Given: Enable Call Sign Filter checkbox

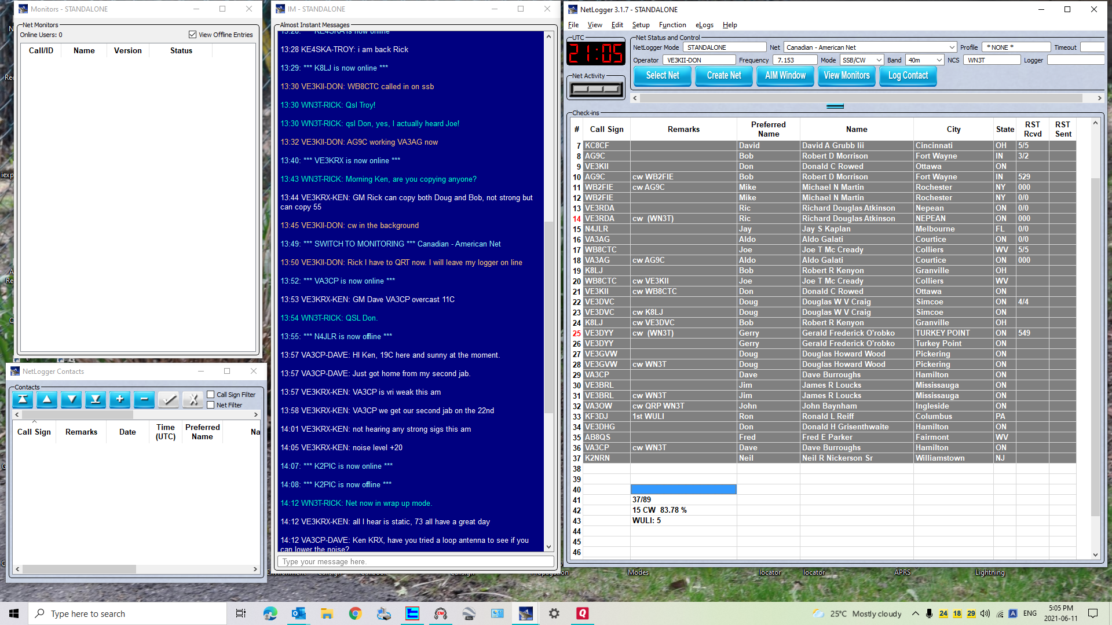Looking at the screenshot, I should (211, 395).
